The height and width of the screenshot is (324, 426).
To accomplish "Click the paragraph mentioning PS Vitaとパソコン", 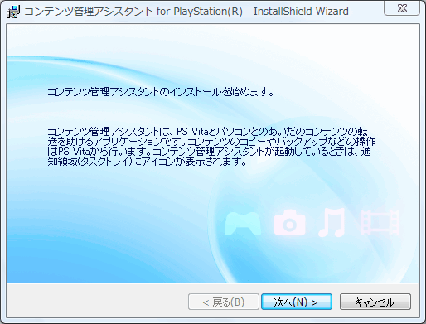I will pyautogui.click(x=211, y=147).
